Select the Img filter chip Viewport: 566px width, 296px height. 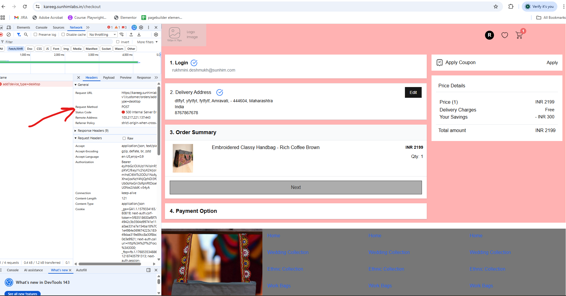tap(66, 49)
